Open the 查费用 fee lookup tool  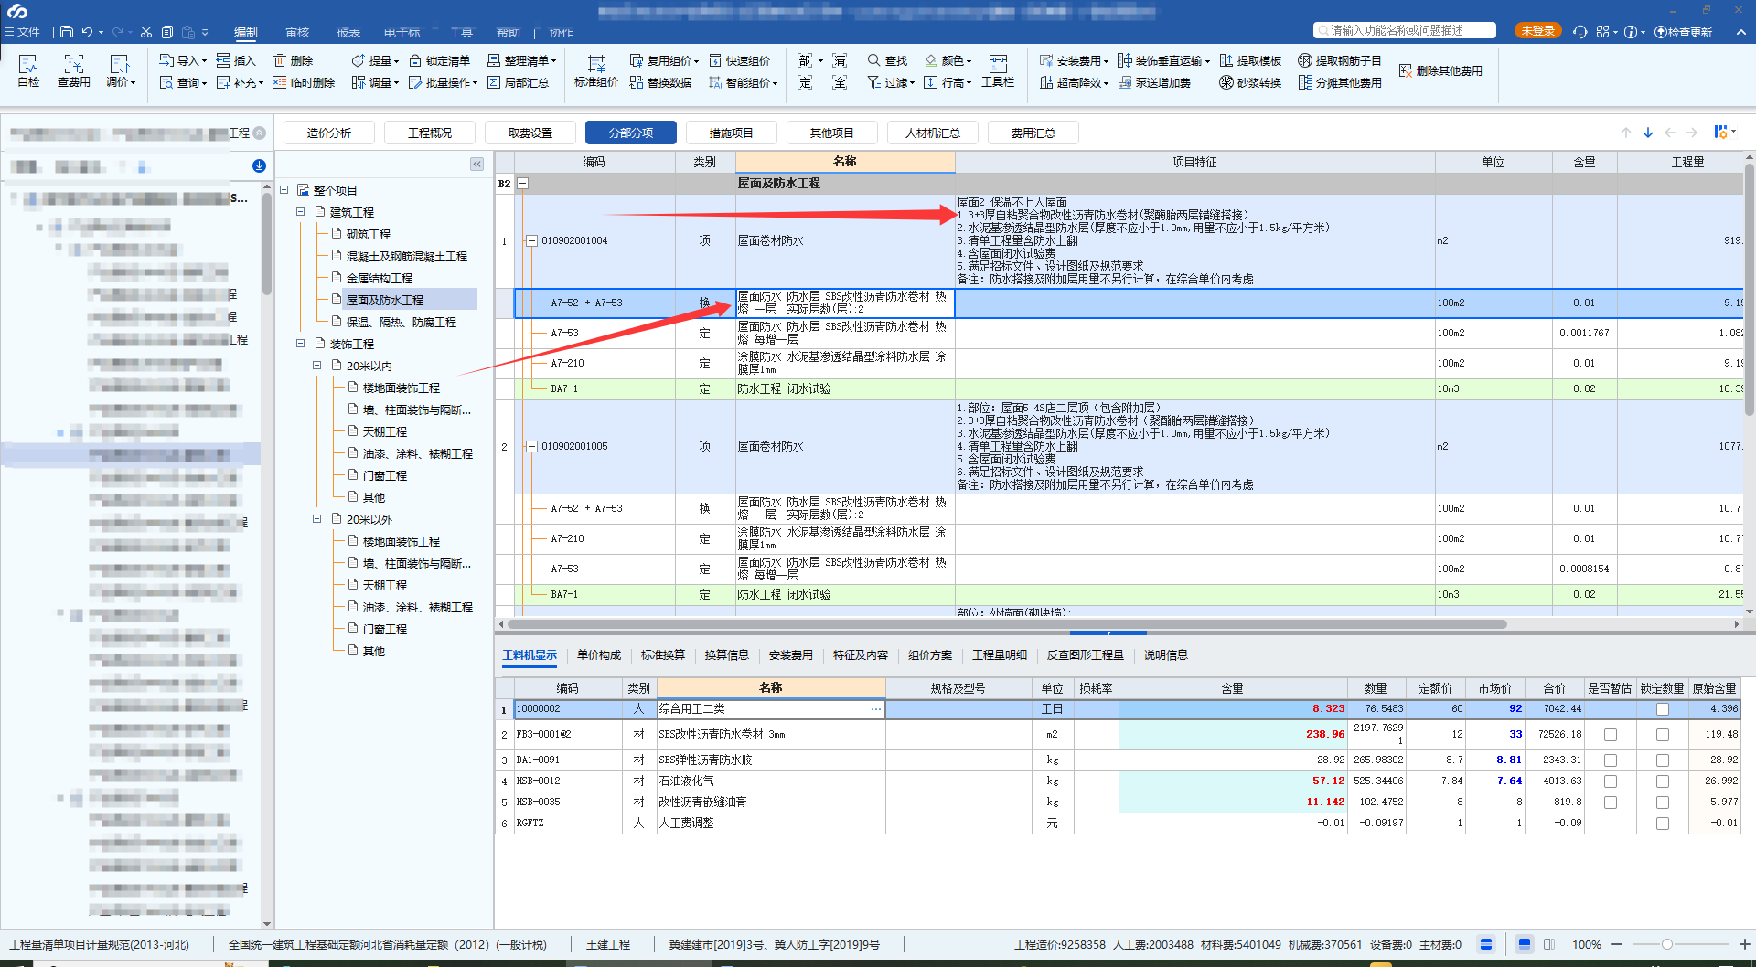coord(73,70)
